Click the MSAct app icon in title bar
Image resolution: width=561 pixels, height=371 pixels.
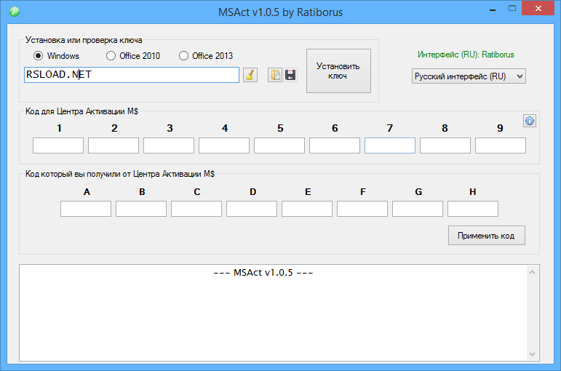(15, 12)
